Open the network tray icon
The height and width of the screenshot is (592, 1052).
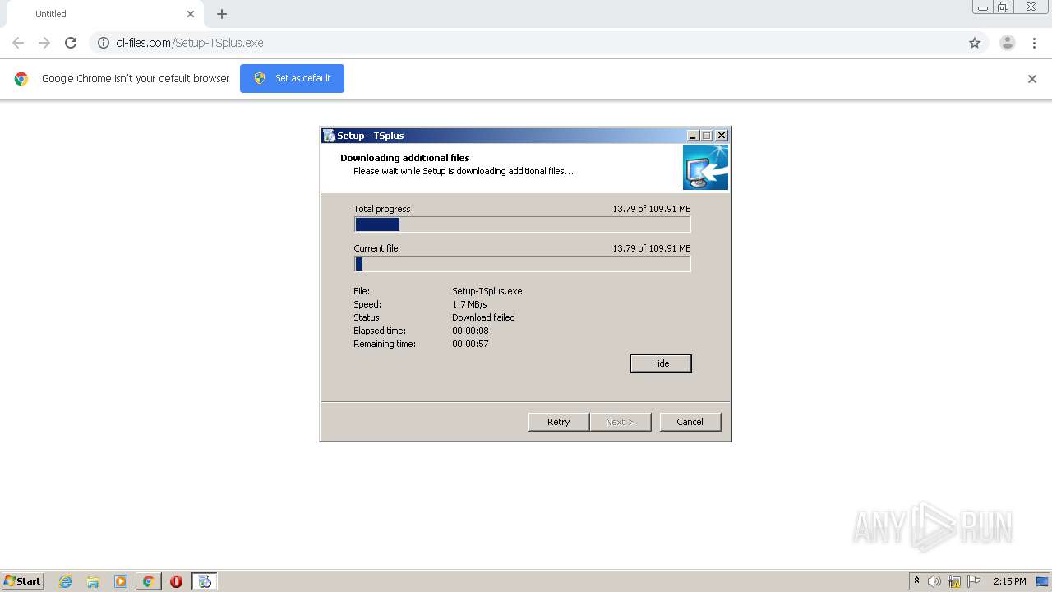[954, 581]
